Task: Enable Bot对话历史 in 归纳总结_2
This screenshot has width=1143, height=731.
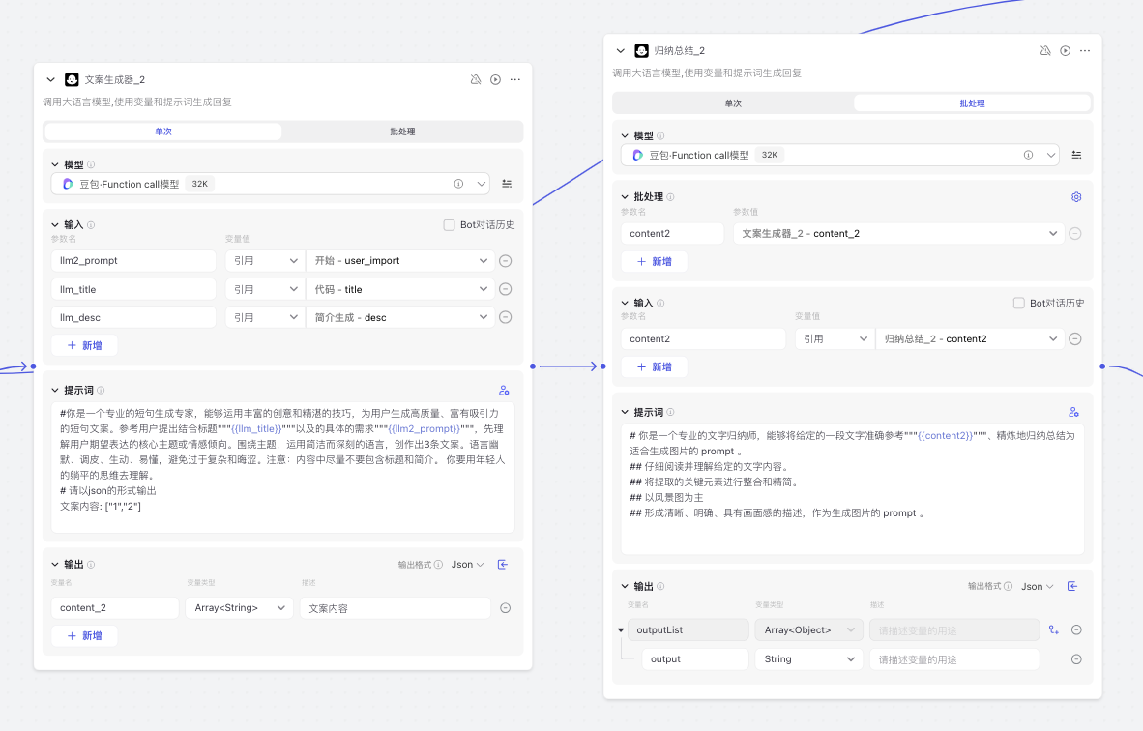Action: 1019,304
